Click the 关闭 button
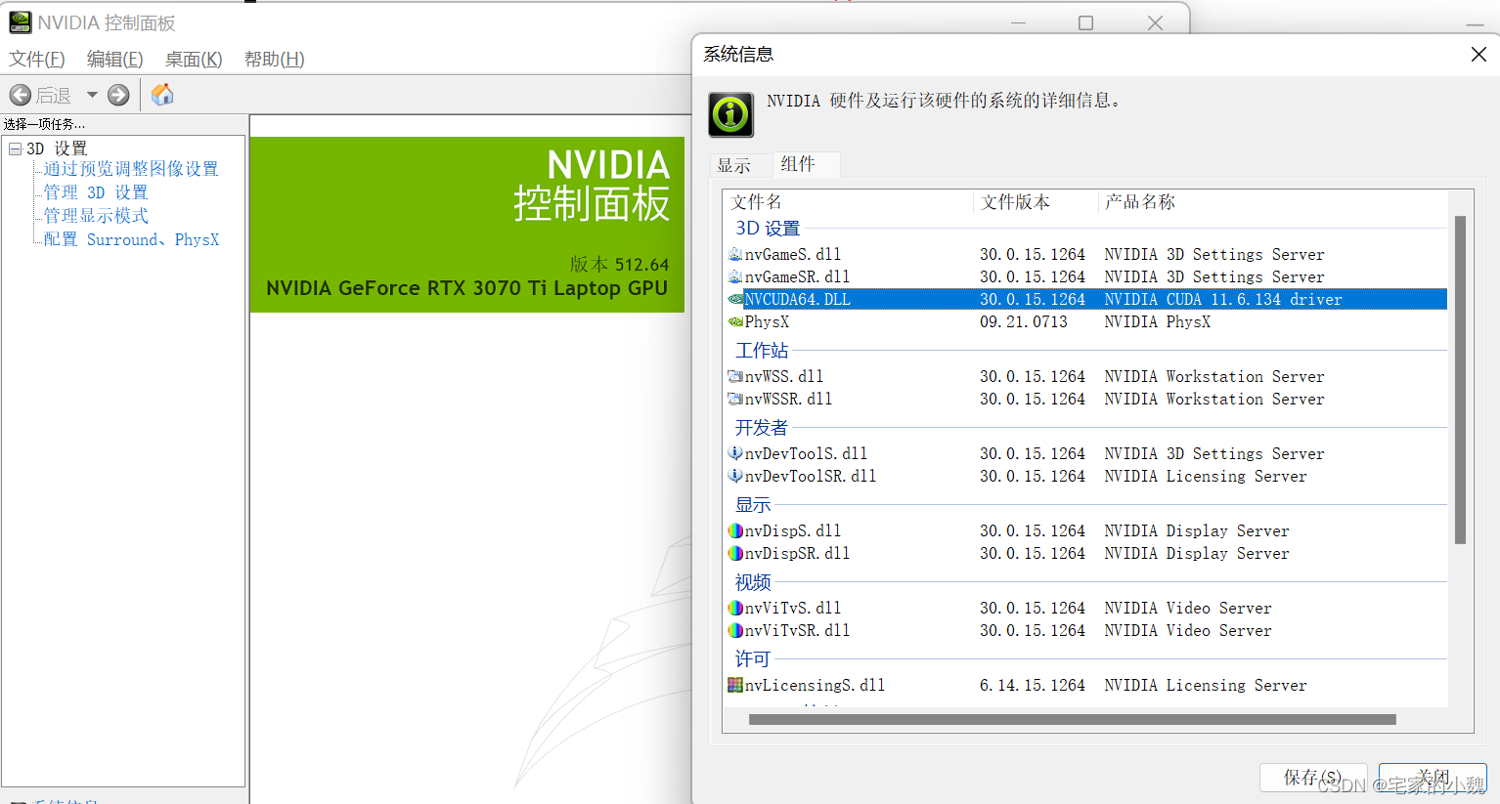 [x=1433, y=778]
